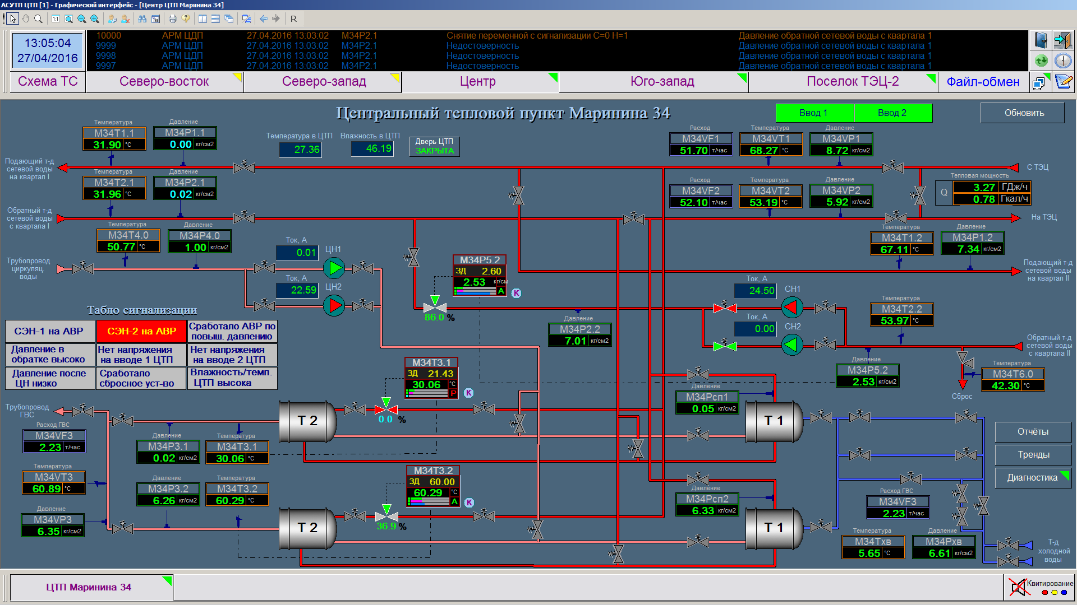Go forward with the grey right arrow
The image size is (1077, 605).
pyautogui.click(x=276, y=18)
